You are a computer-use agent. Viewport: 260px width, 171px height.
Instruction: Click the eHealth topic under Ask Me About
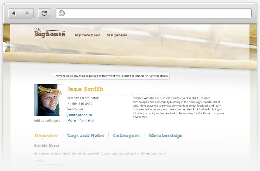pyautogui.click(x=39, y=161)
